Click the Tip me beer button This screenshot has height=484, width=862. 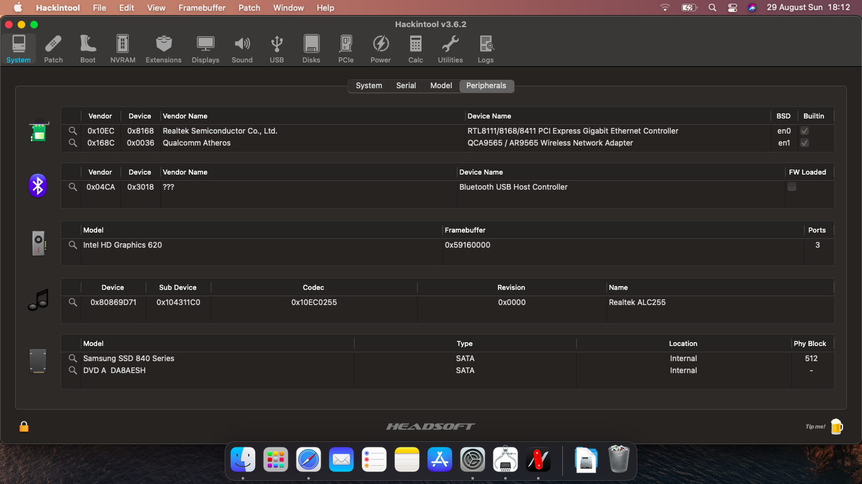pos(836,427)
